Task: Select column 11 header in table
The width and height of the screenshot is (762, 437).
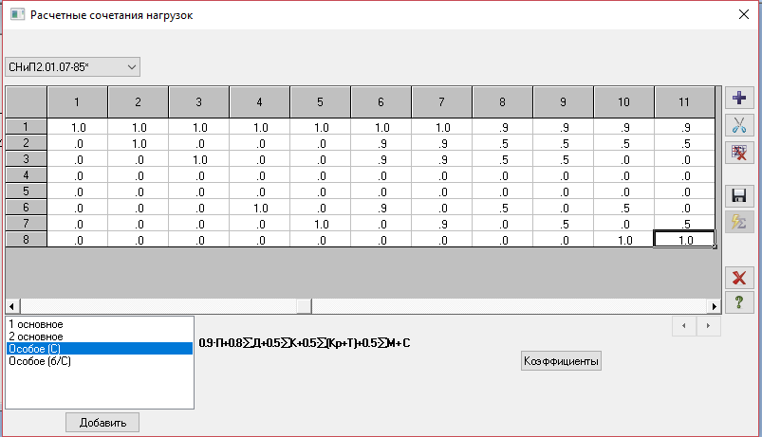Action: (x=684, y=102)
